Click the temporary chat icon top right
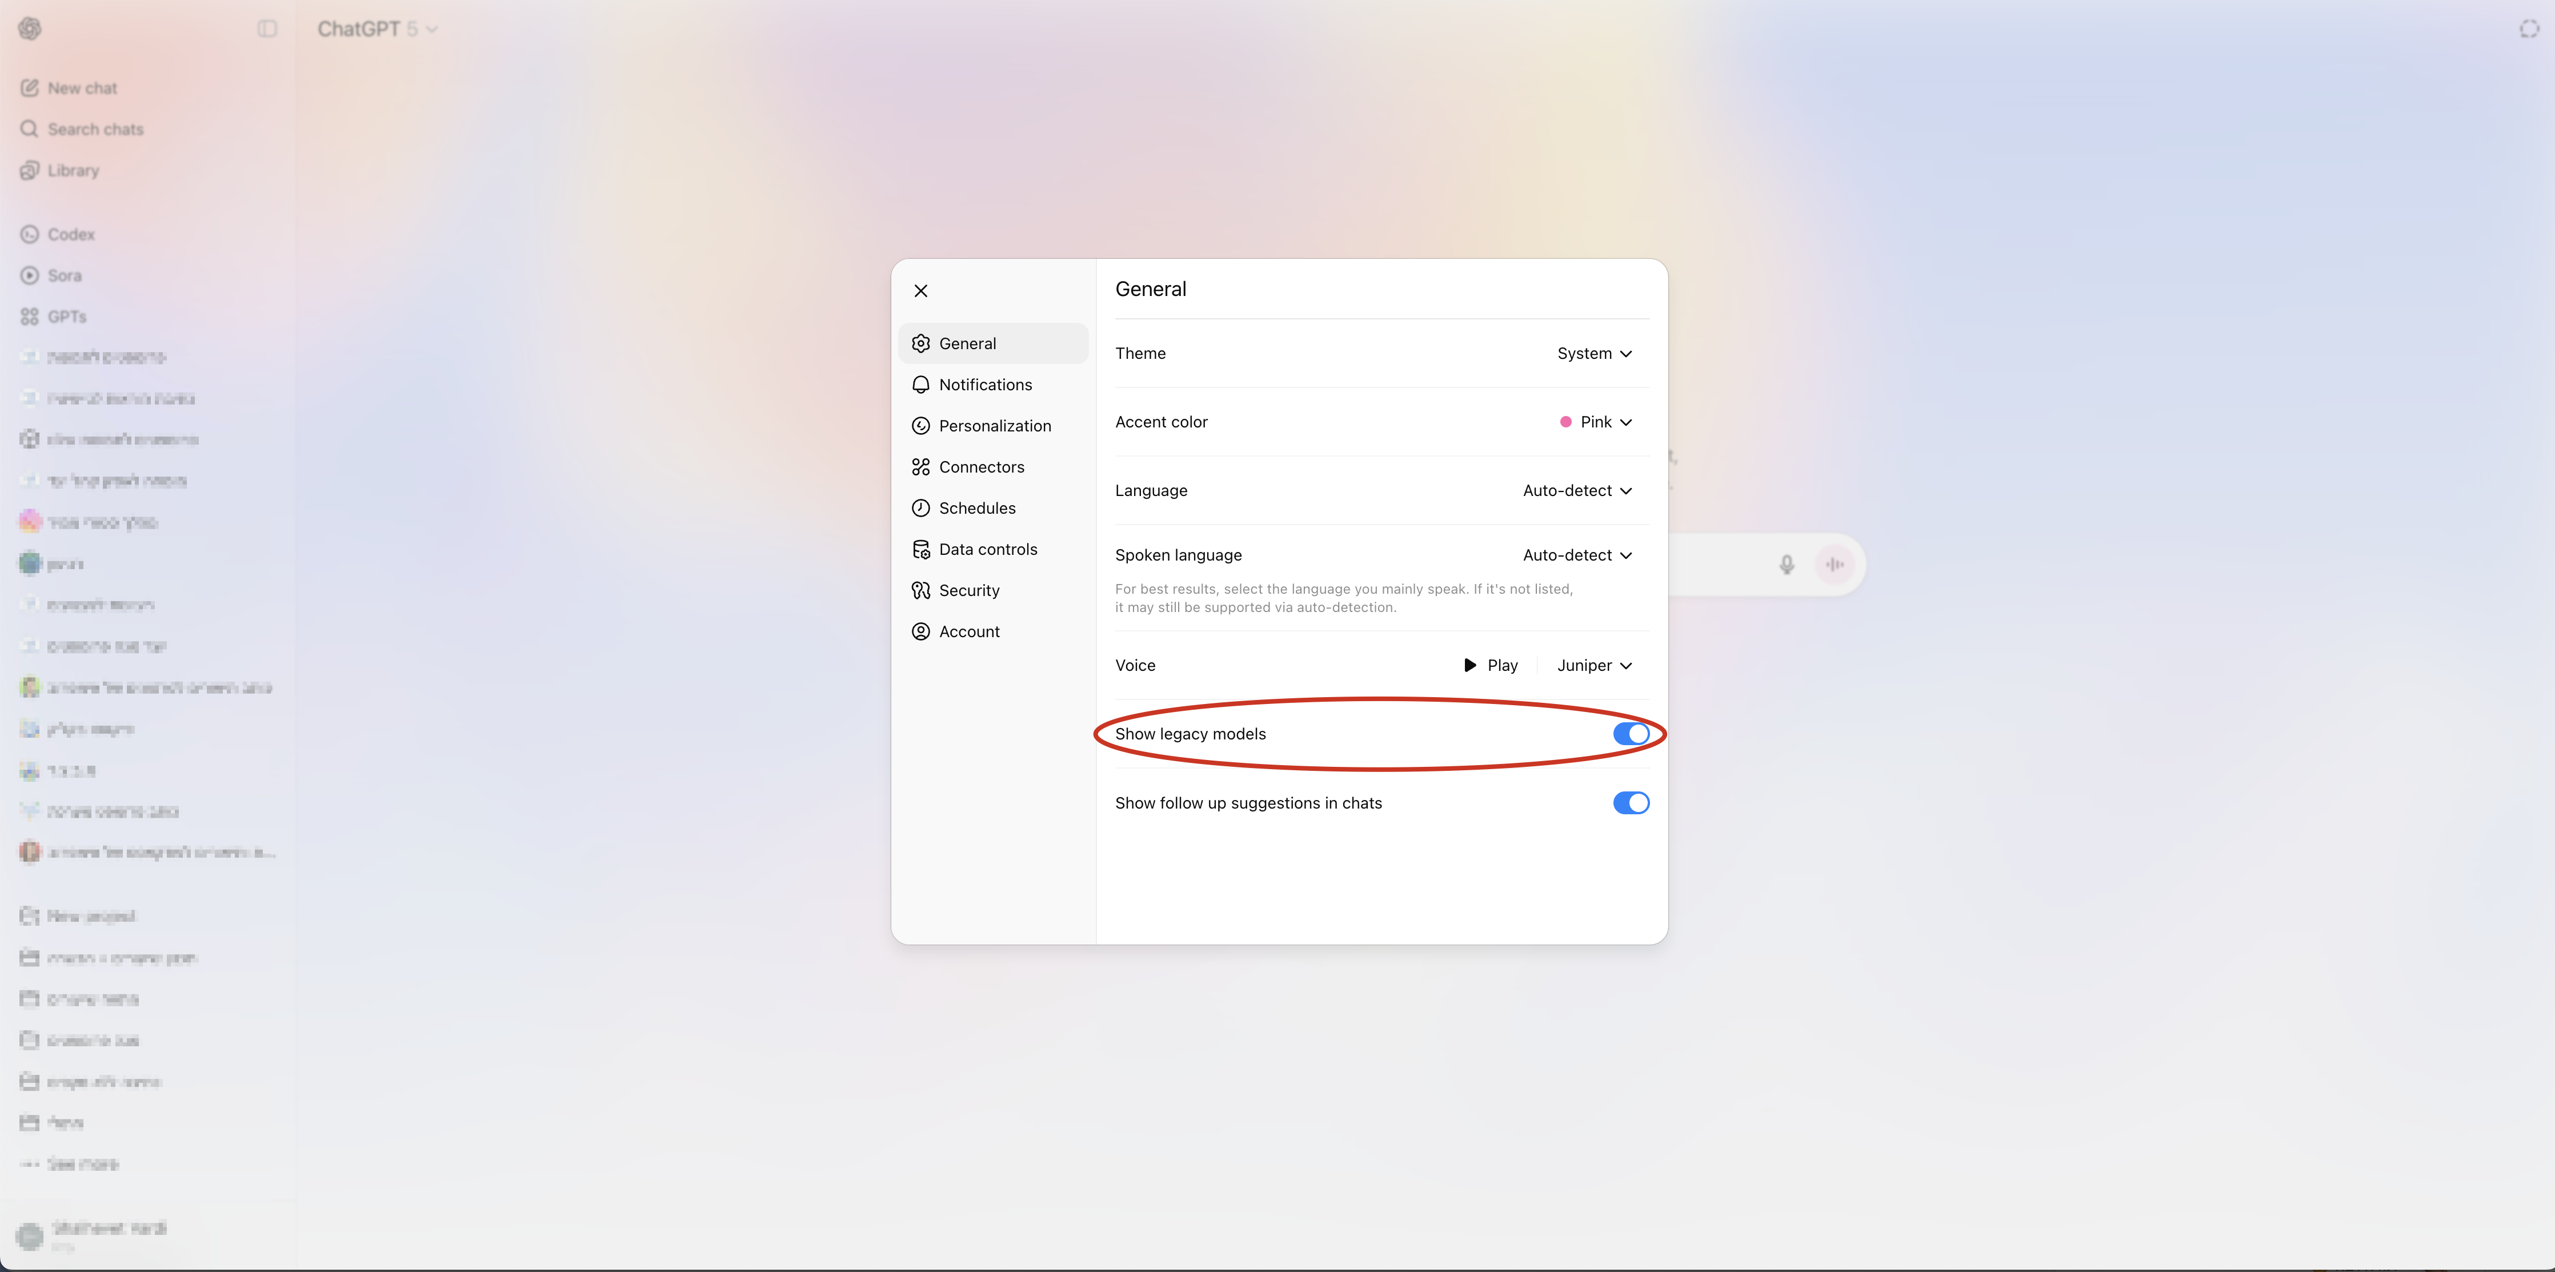The height and width of the screenshot is (1272, 2555). (x=2529, y=29)
